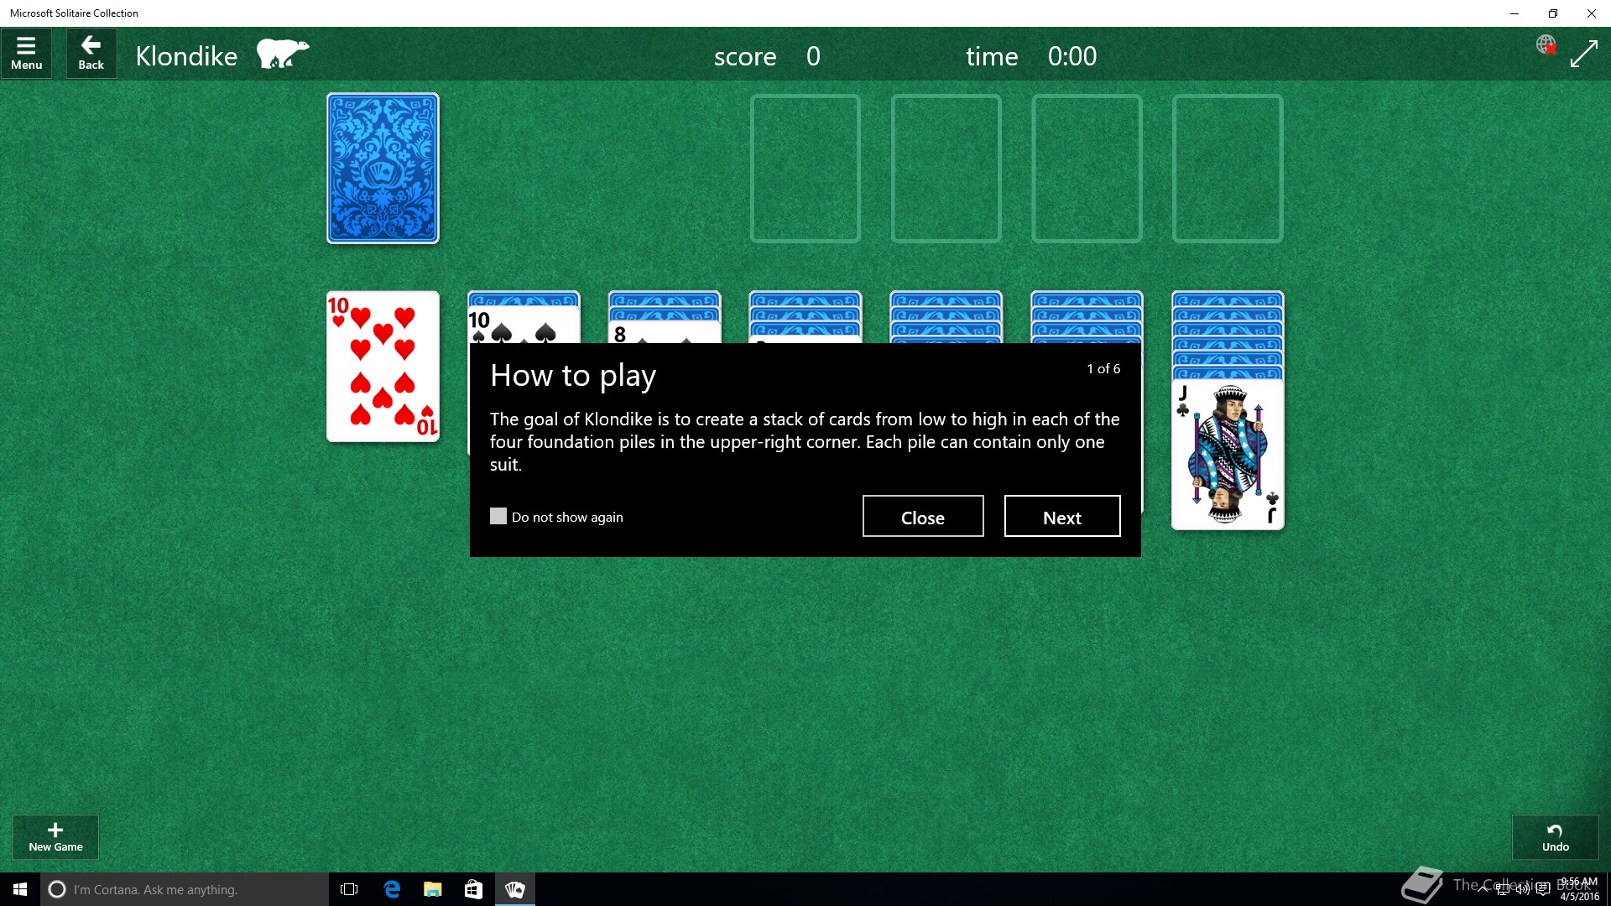Click the first empty foundation pile
This screenshot has height=906, width=1611.
(x=805, y=169)
